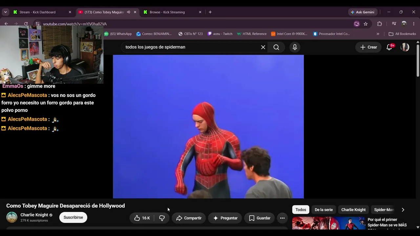Open Preguntar AI ask button

point(225,218)
